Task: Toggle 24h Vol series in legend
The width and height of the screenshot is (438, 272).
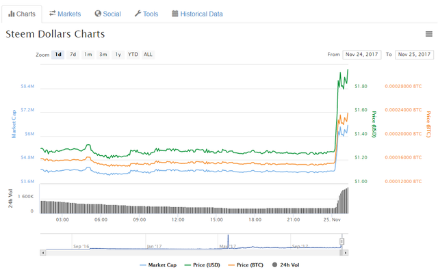Action: pyautogui.click(x=286, y=265)
